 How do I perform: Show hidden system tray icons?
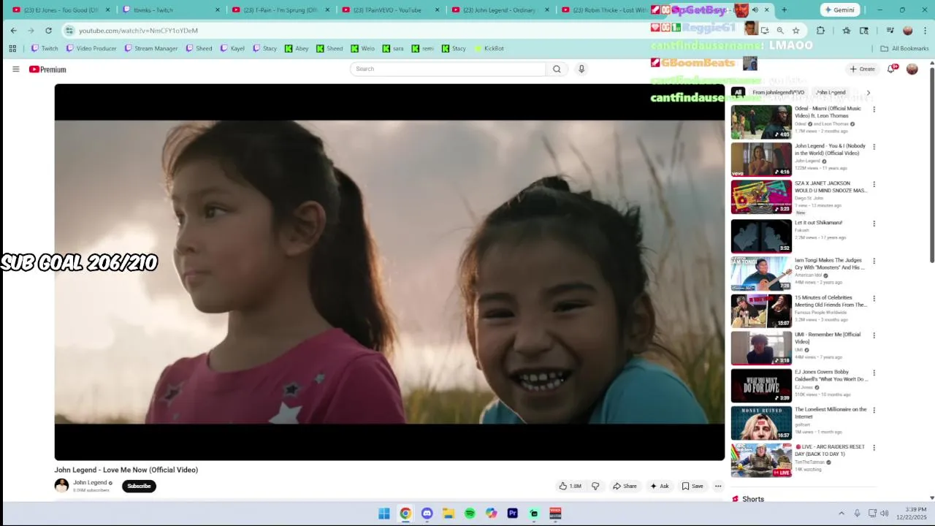(841, 514)
